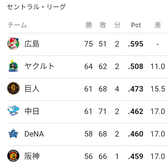Click the 敗 losses column header

(103, 25)
